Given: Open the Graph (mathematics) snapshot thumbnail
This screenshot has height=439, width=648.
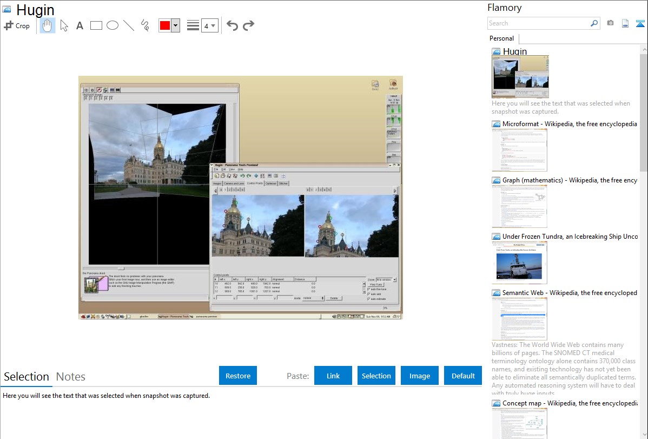Looking at the screenshot, I should [x=519, y=206].
